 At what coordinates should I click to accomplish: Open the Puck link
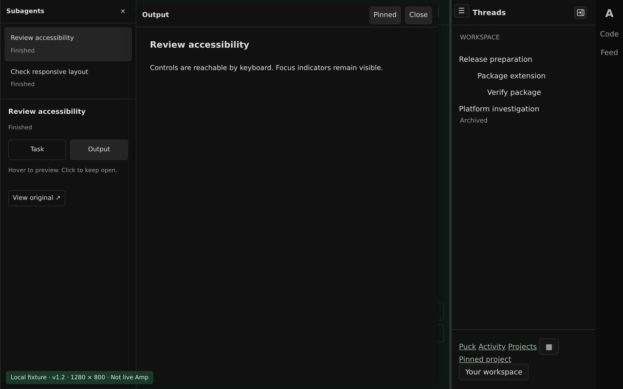click(x=467, y=347)
